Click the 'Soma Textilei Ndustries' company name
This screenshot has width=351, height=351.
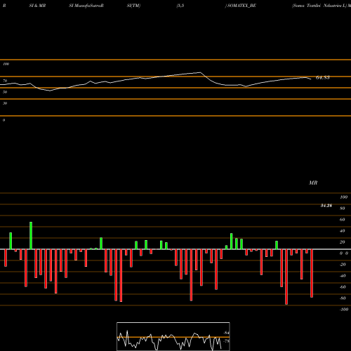coord(319,6)
